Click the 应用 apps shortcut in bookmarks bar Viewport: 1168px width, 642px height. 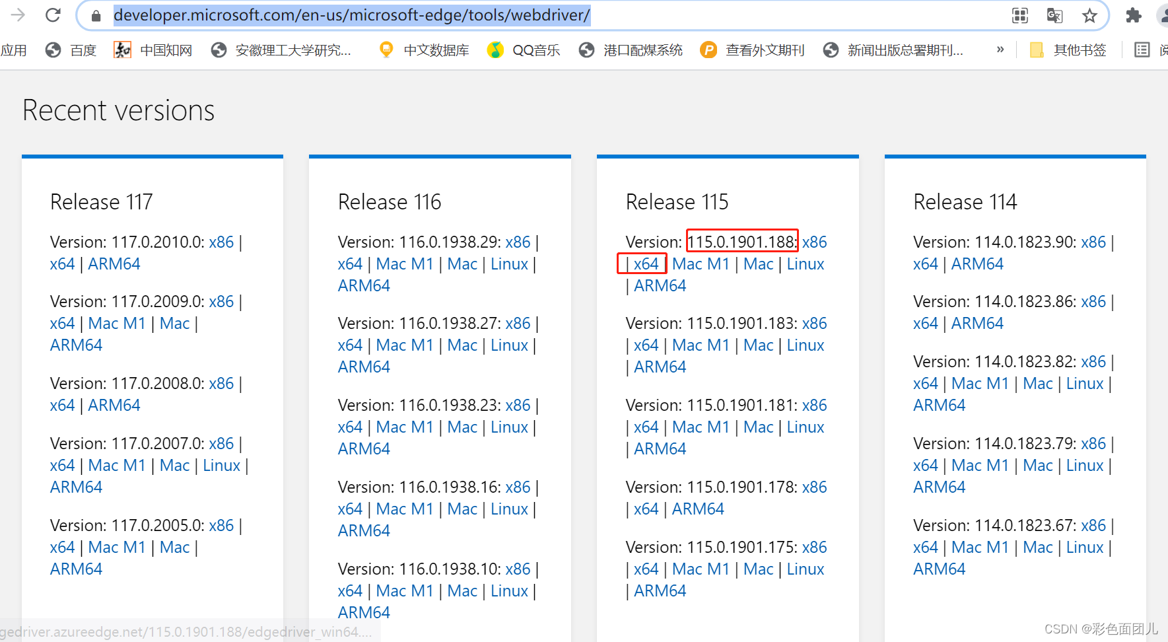[13, 50]
